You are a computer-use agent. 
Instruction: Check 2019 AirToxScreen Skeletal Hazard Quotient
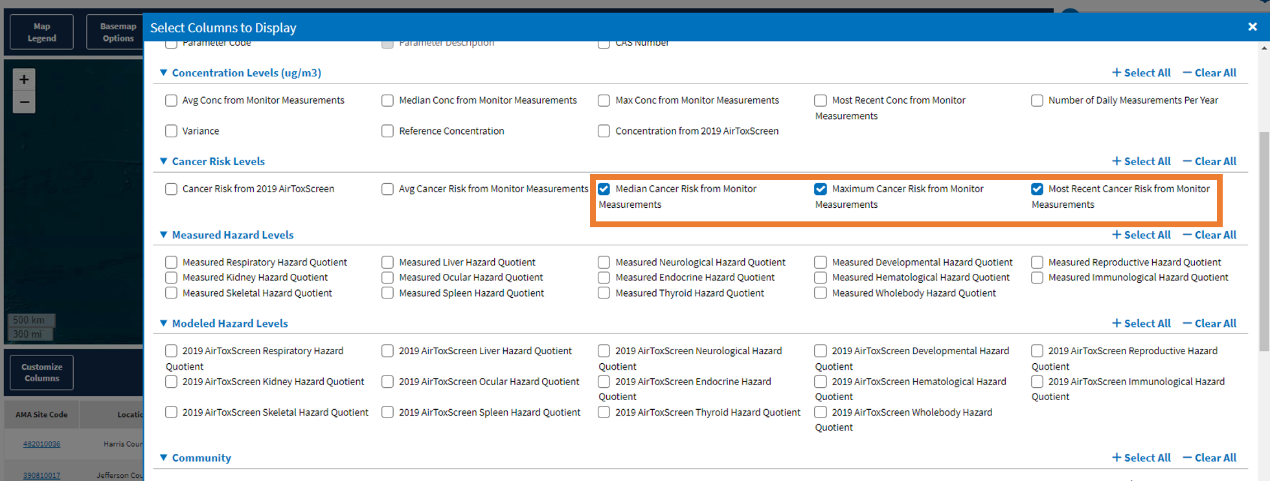click(x=171, y=412)
